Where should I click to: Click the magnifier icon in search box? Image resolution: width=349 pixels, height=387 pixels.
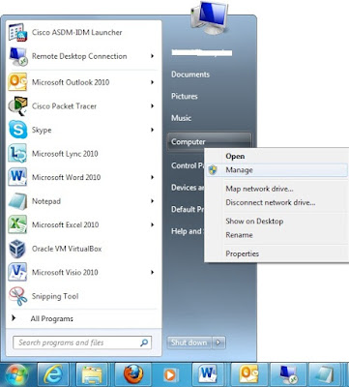(144, 342)
